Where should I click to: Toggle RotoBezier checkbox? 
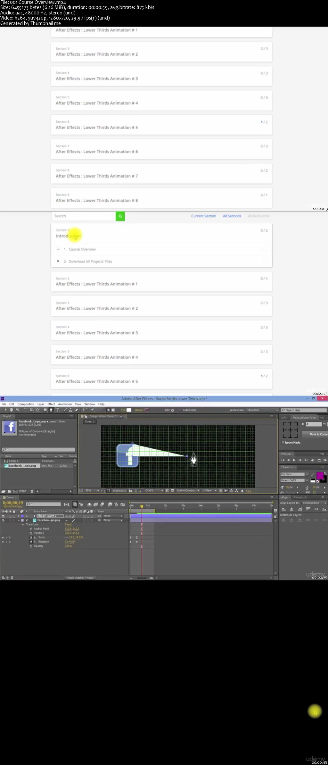coord(180,410)
